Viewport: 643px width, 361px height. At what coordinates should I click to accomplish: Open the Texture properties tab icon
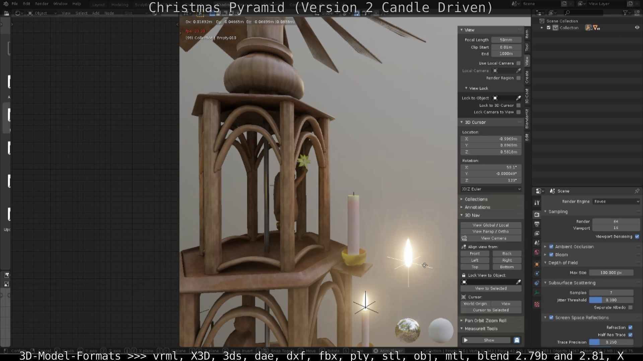tap(537, 304)
